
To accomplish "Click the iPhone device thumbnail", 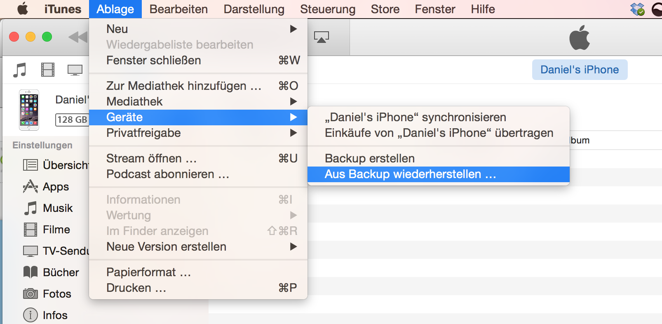I will coord(29,110).
